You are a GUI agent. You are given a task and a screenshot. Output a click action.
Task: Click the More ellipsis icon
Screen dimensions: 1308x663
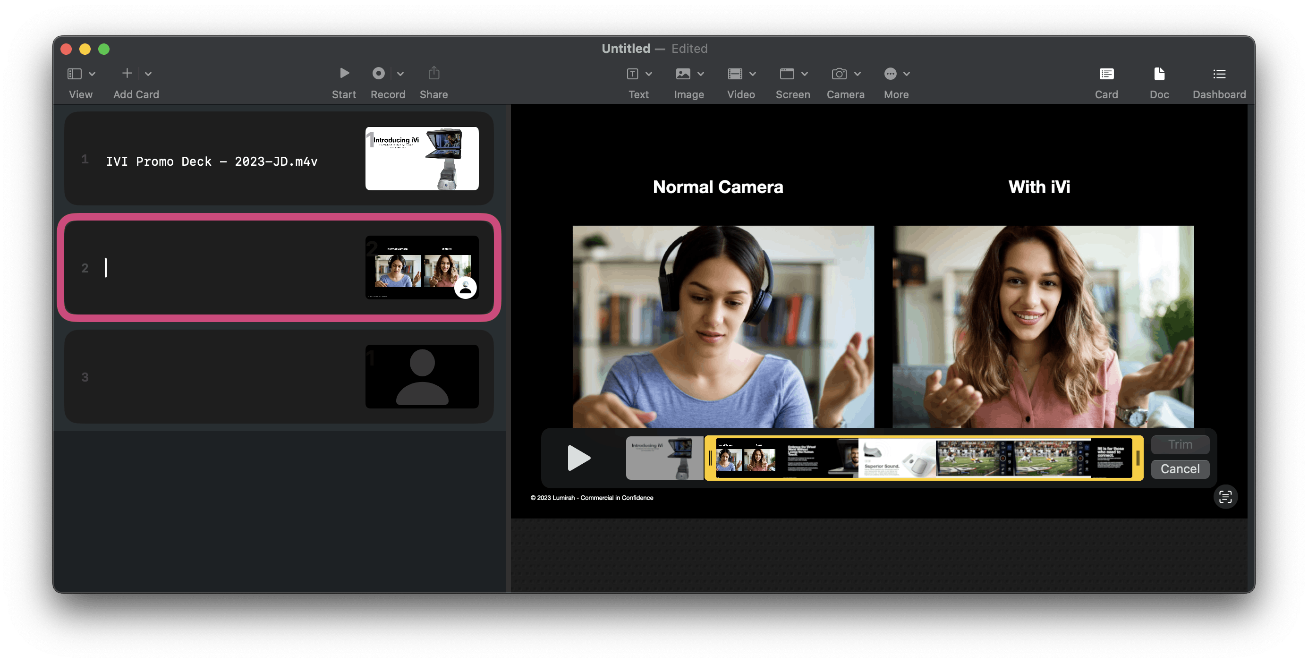tap(890, 74)
